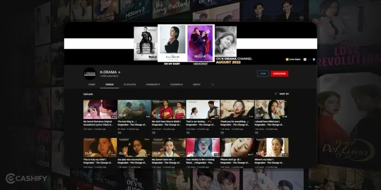Click the CC badge under 'We don't have time to think!'
The width and height of the screenshot is (381, 190).
[154, 132]
